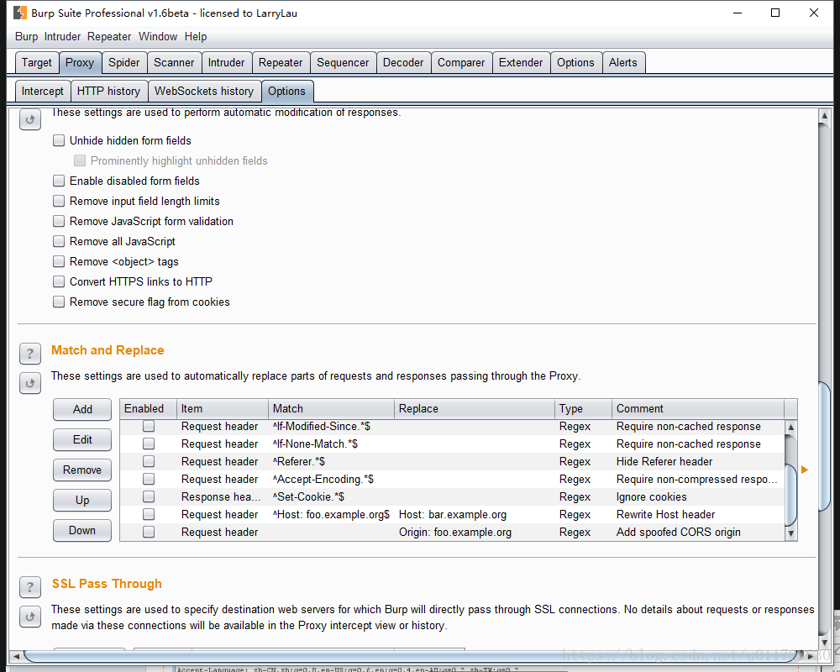Check Convert HTTPS links to HTTP
This screenshot has height=672, width=840.
59,281
